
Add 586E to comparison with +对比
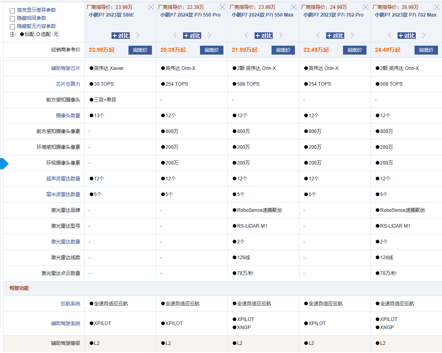pos(121,36)
